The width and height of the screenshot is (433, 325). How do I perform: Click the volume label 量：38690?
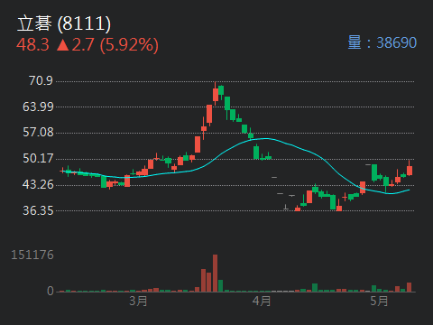click(382, 42)
